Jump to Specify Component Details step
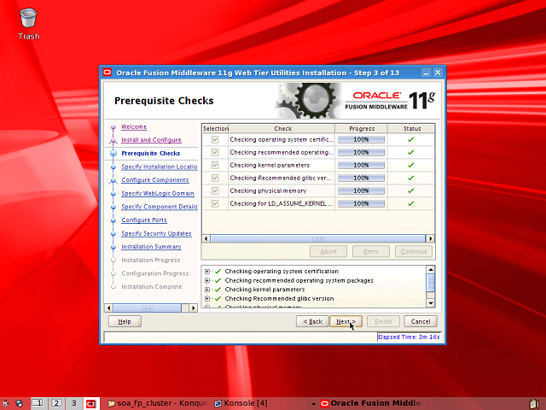The height and width of the screenshot is (410, 546). tap(160, 207)
